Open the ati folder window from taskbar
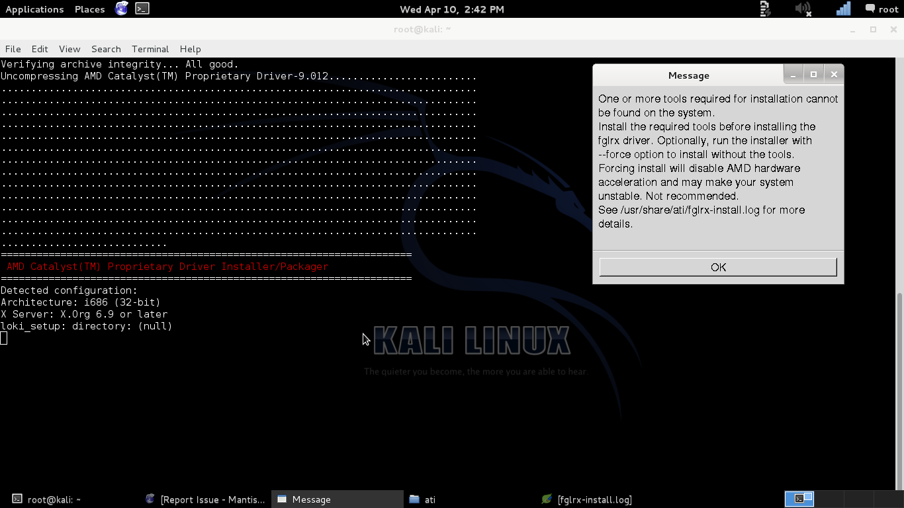Image resolution: width=904 pixels, height=508 pixels. coord(471,499)
